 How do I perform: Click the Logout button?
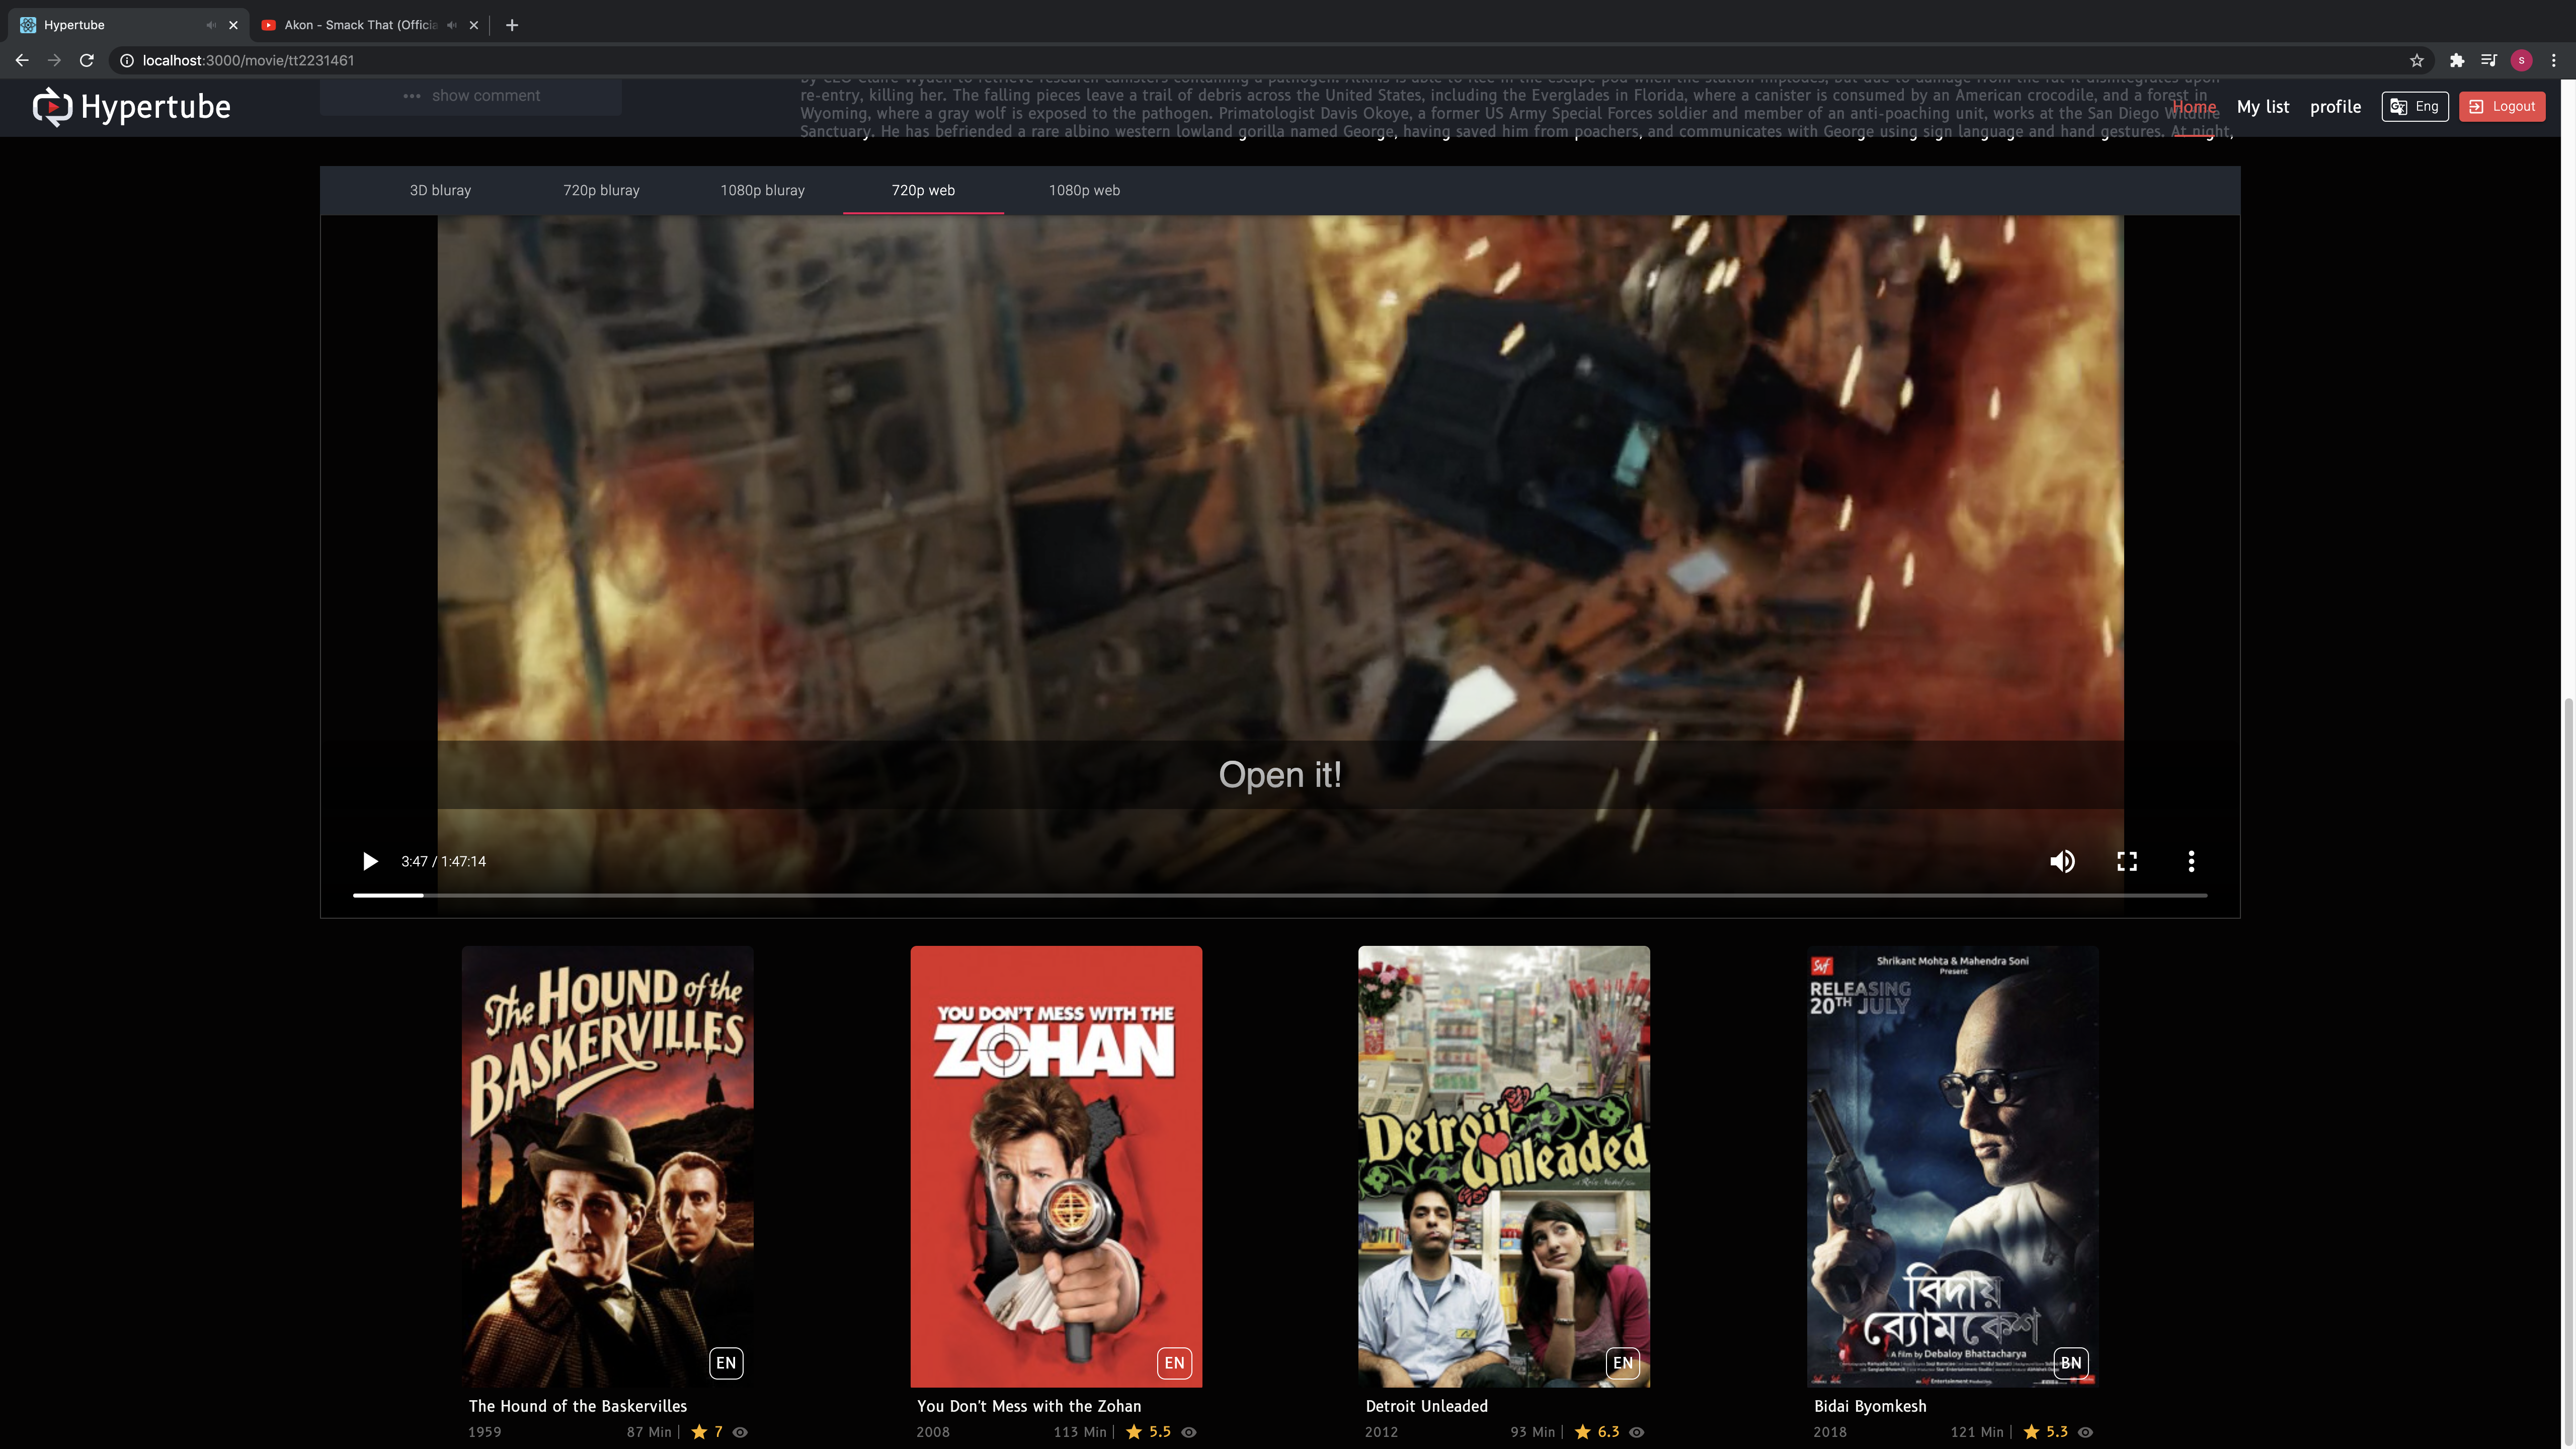coord(2502,107)
